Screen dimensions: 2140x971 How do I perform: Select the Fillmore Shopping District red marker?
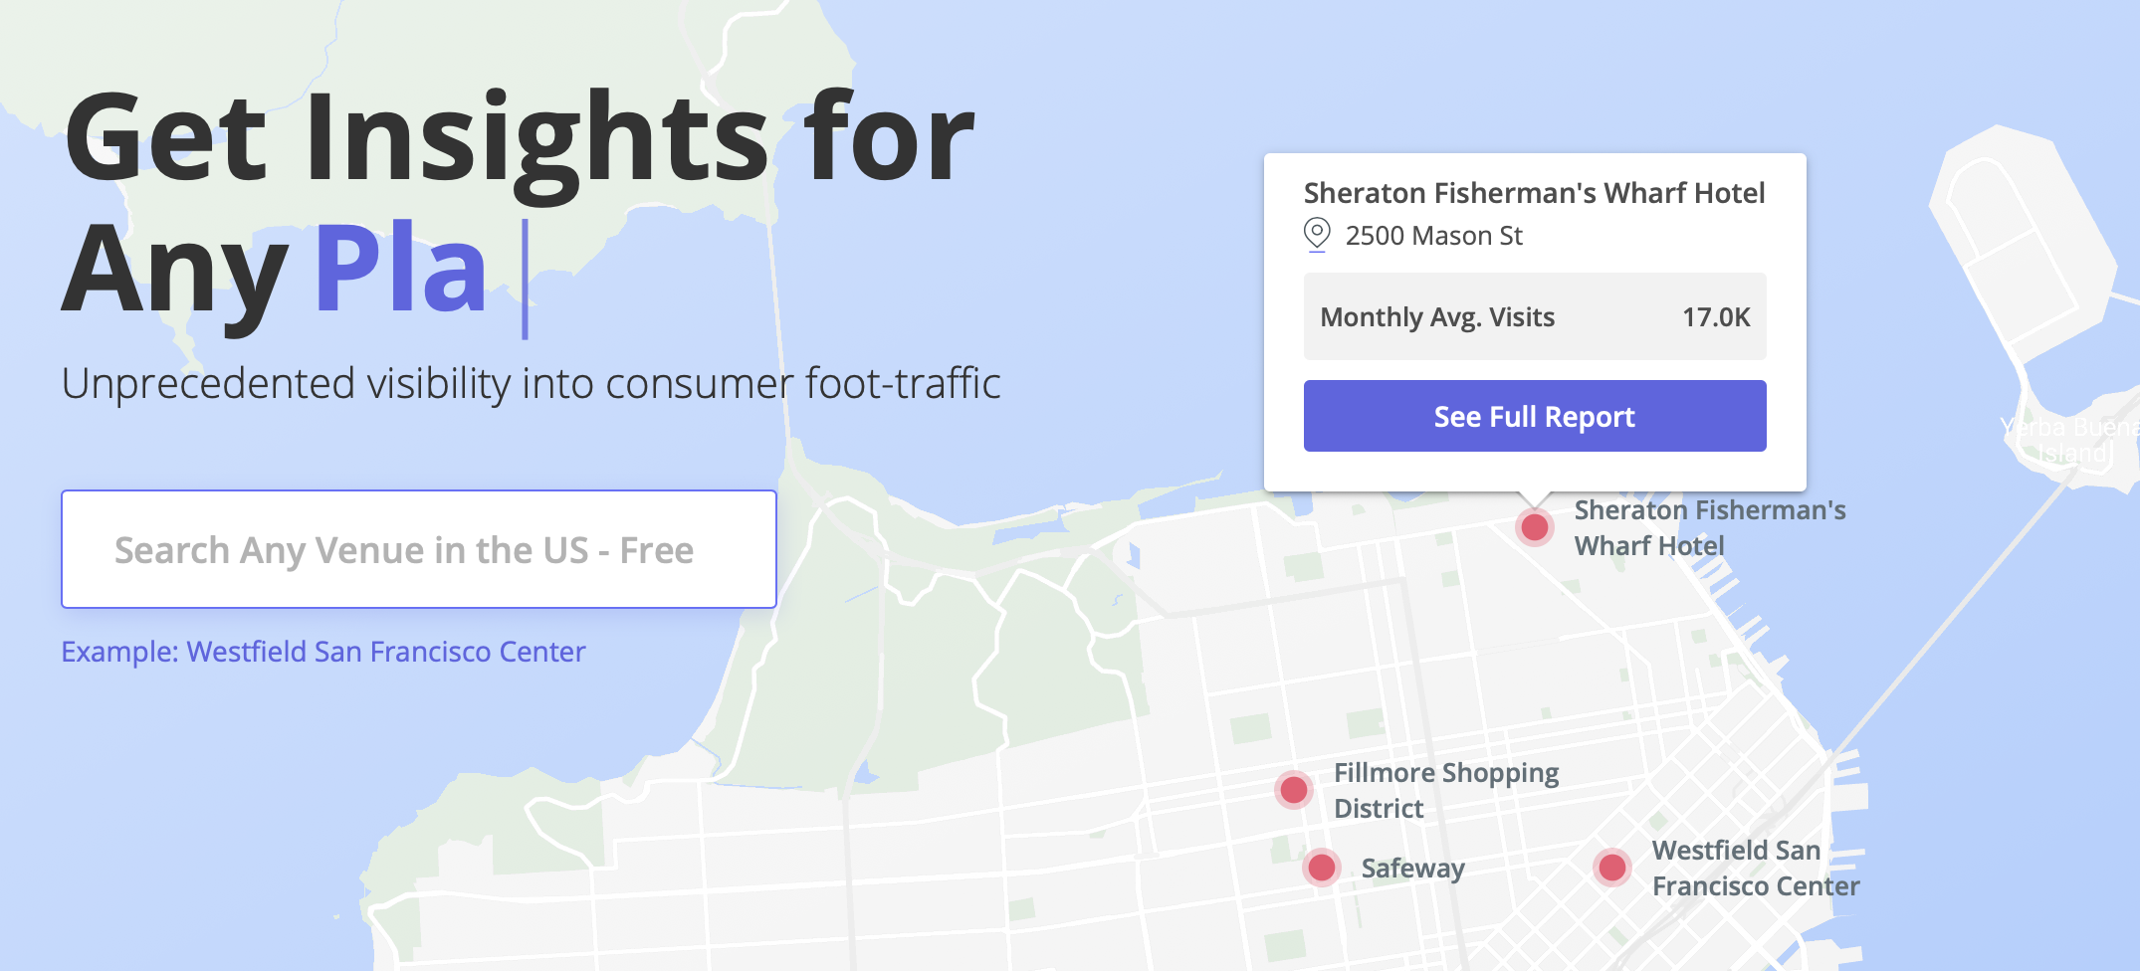1294,790
